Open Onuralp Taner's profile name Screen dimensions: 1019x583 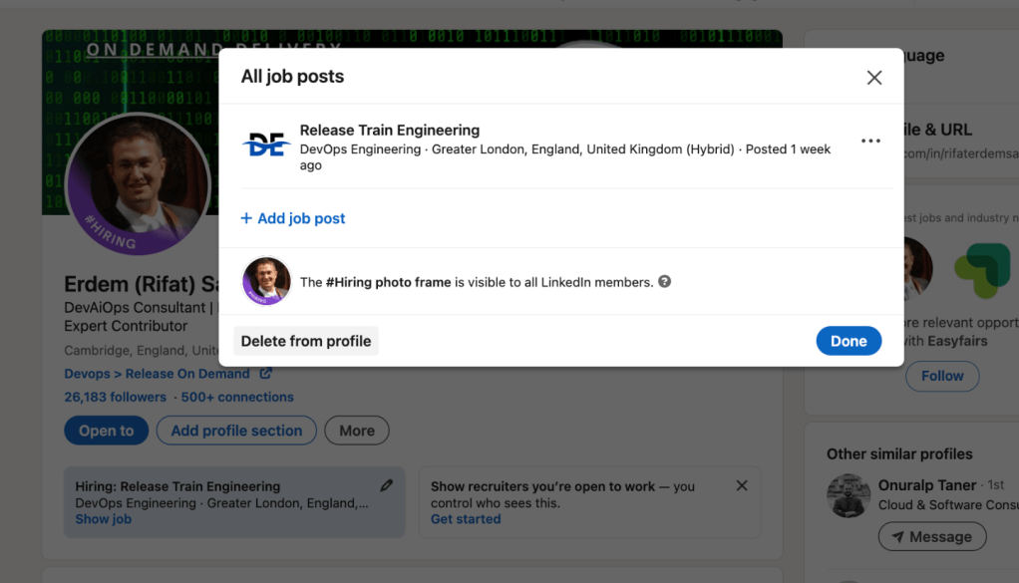926,485
